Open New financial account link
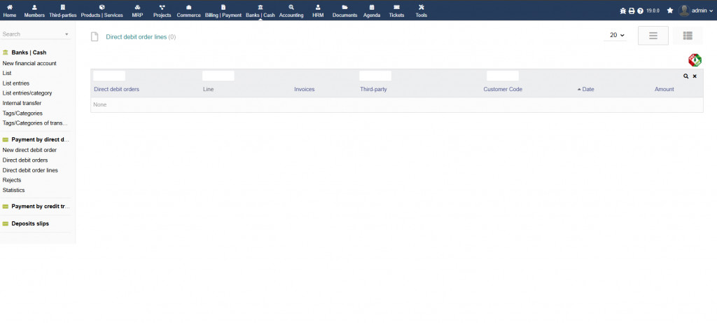This screenshot has width=717, height=323. click(29, 63)
